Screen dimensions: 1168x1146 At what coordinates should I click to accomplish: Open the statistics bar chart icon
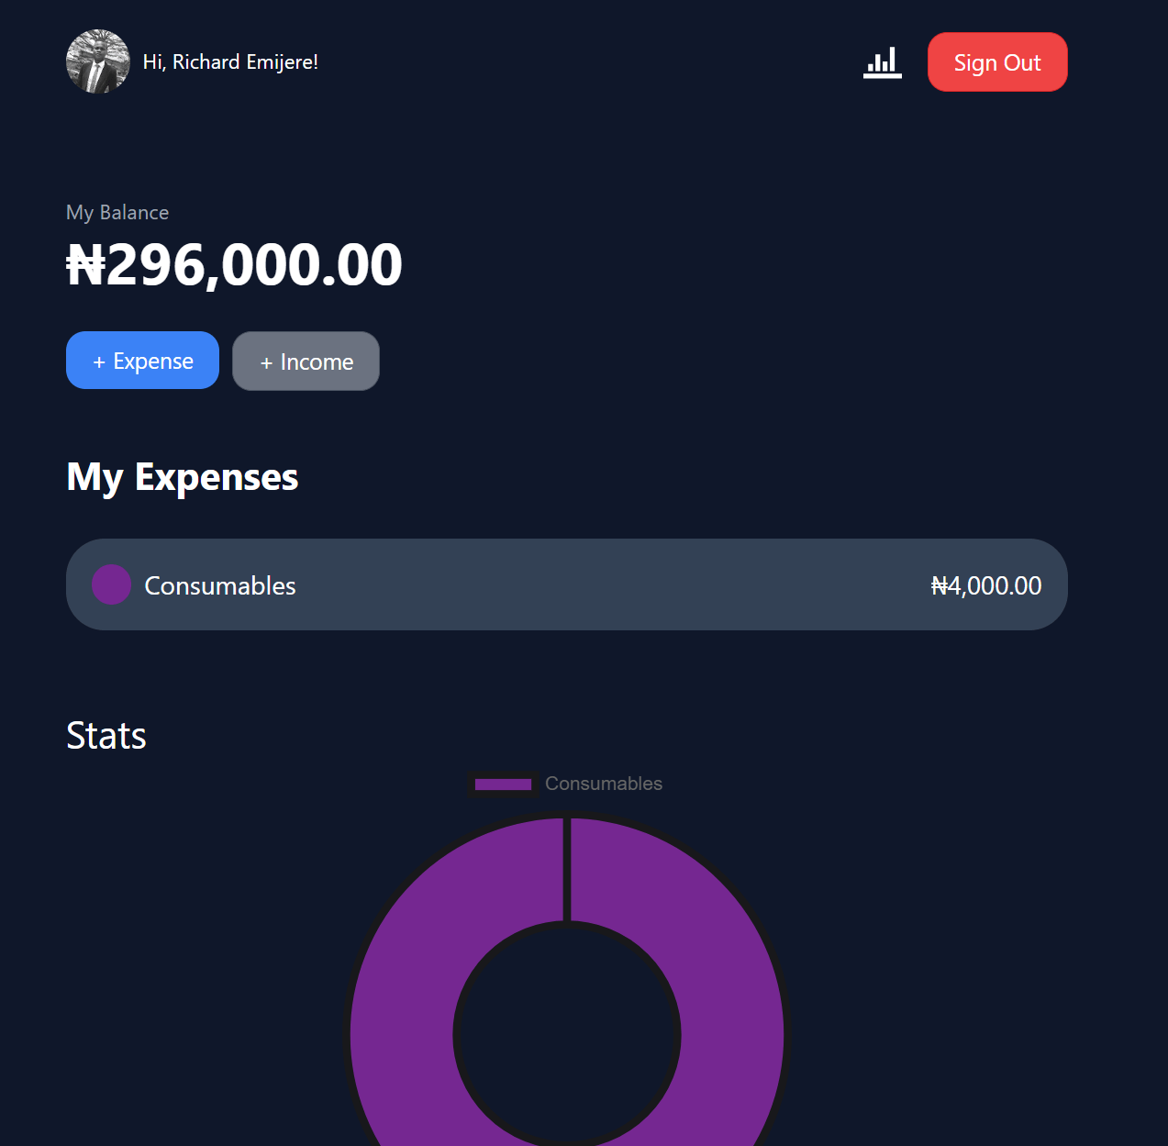click(883, 62)
